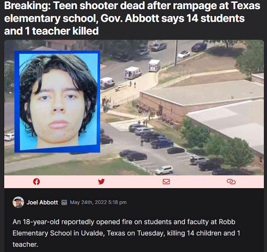Click Joel Abbott's round avatar photo
This screenshot has height=252, width=267.
tap(18, 202)
